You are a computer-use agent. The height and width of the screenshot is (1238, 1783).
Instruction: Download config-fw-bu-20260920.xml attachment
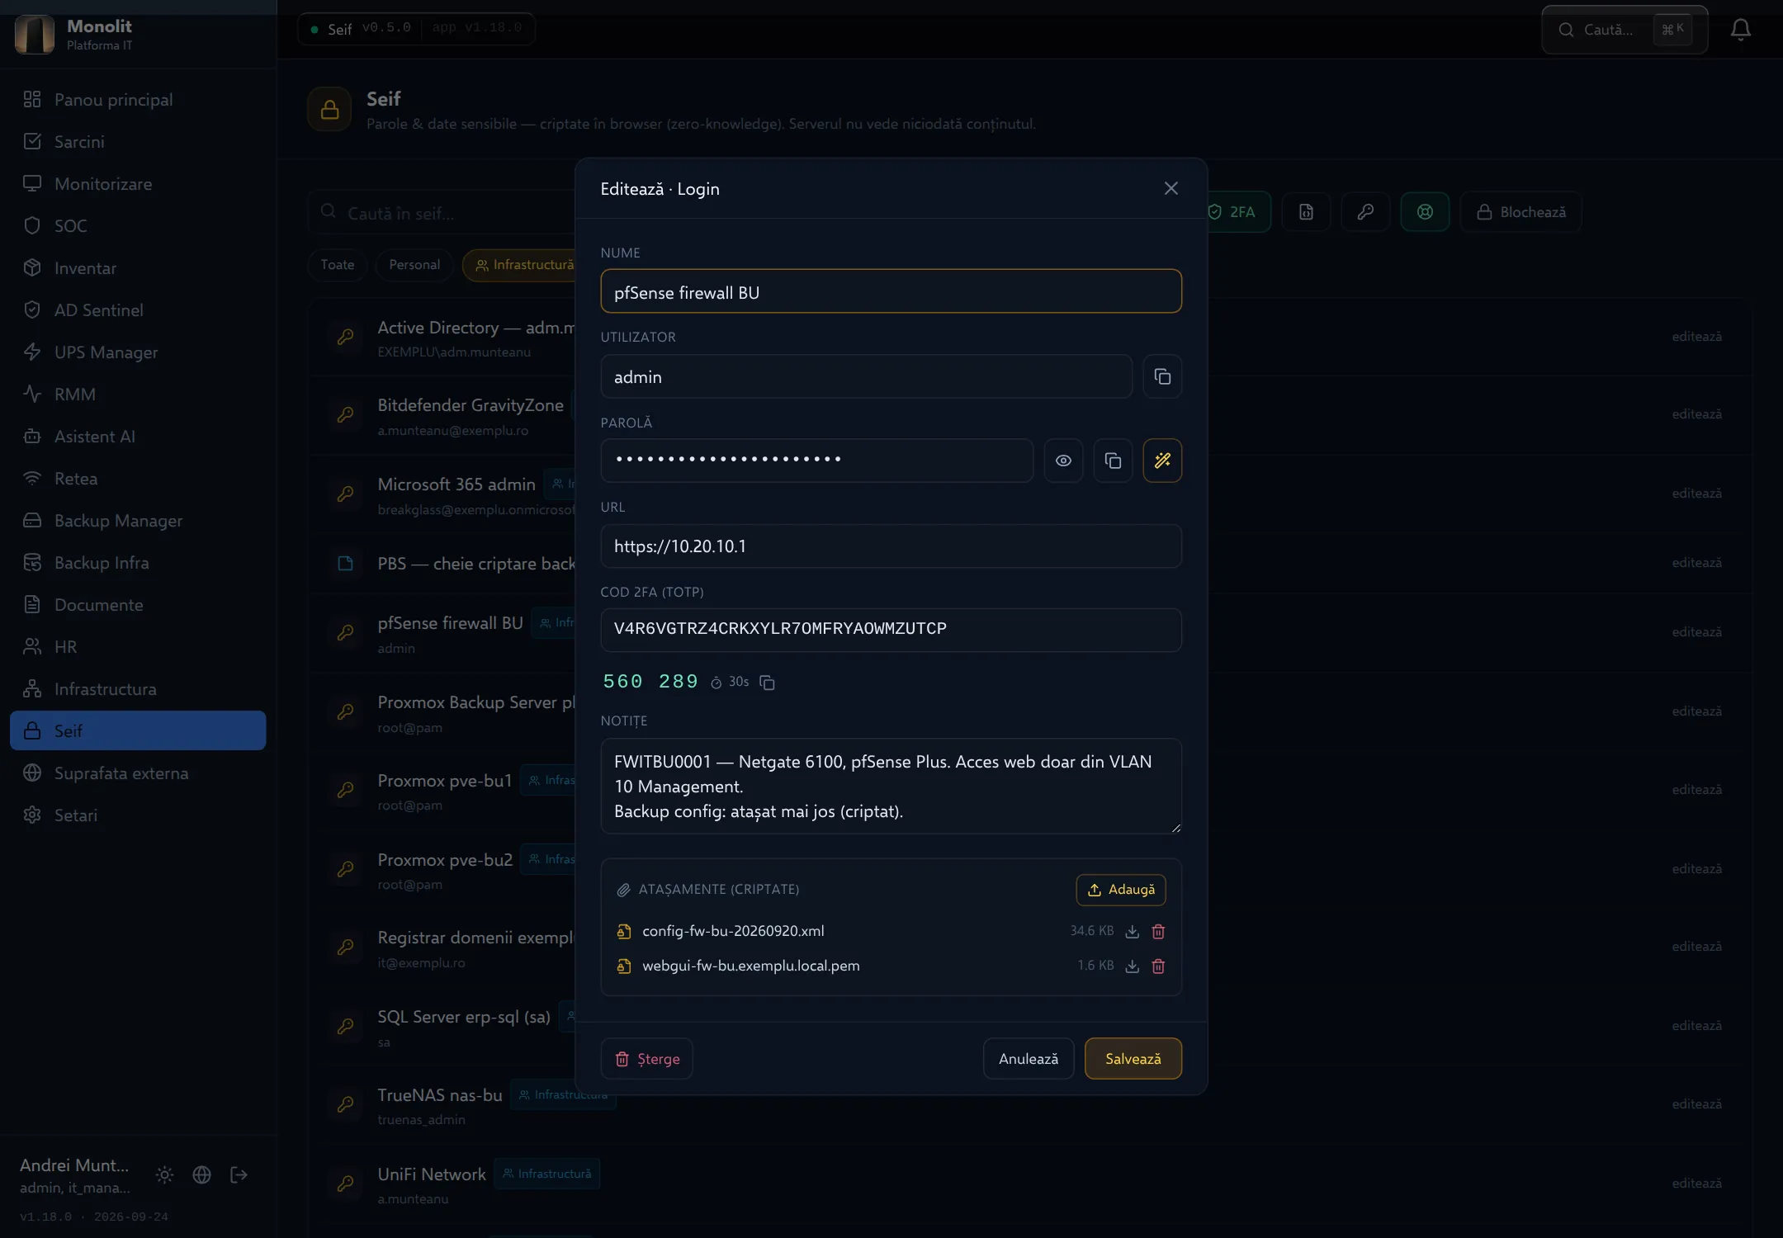click(x=1133, y=931)
